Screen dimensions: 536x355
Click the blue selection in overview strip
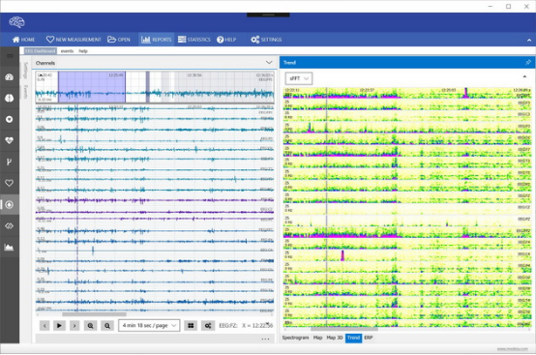92,87
